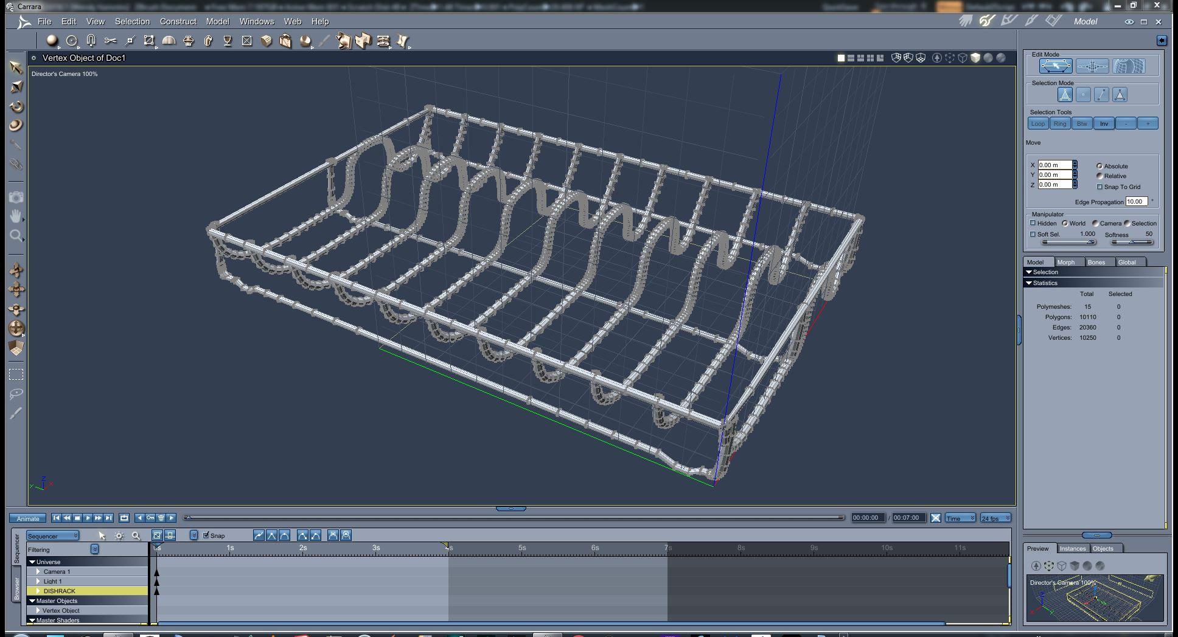1178x637 pixels.
Task: Click the timeline scrubber bar
Action: (x=514, y=518)
